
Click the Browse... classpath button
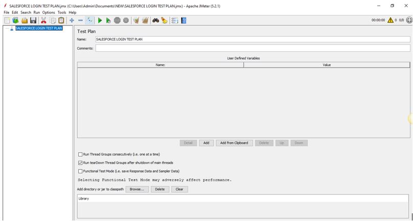pyautogui.click(x=137, y=189)
